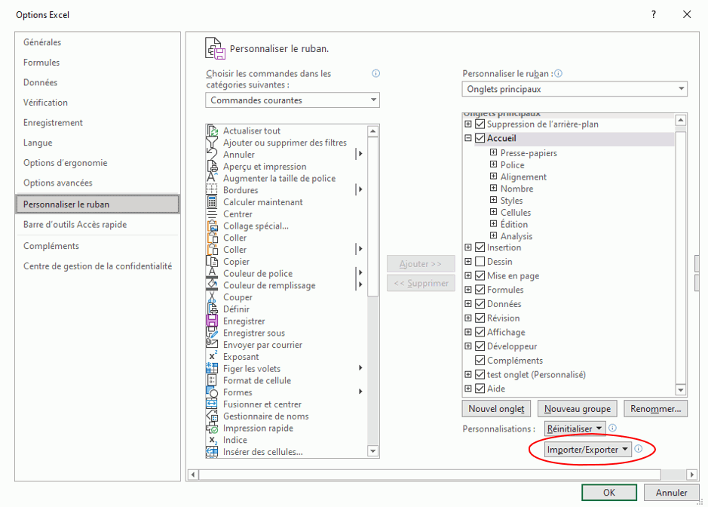This screenshot has height=507, width=708.
Task: Click the Fusionner et centrer icon
Action: coord(212,404)
